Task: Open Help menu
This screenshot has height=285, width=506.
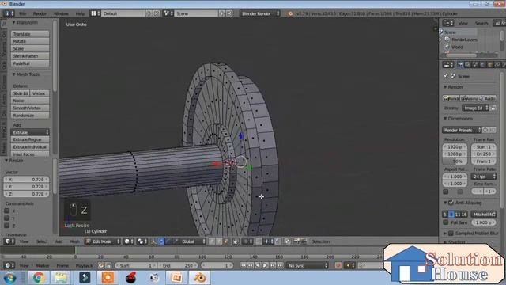Action: click(80, 13)
